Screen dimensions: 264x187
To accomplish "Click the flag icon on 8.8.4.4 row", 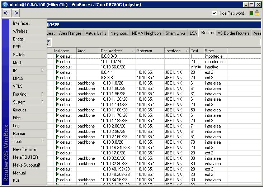I will (57, 72).
